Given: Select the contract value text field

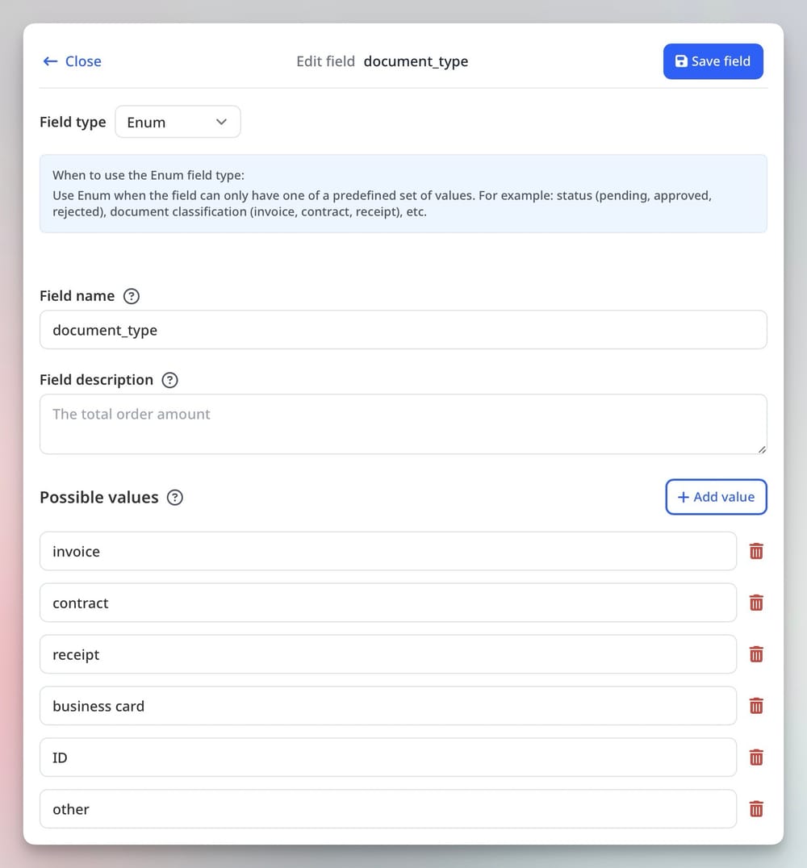Looking at the screenshot, I should (x=387, y=603).
